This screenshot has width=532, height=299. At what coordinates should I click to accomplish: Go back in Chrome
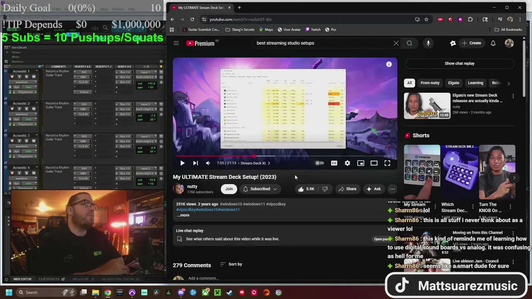point(172,20)
